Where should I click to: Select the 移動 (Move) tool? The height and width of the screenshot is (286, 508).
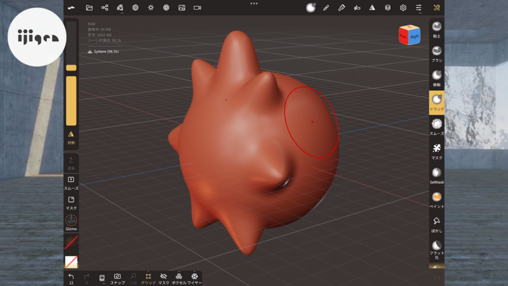point(437,78)
